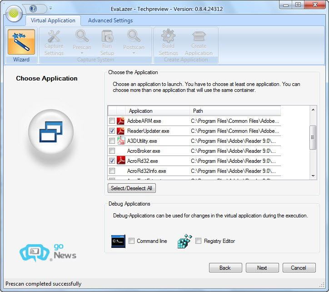Cancel the wizard
This screenshot has width=329, height=292.
click(x=299, y=268)
